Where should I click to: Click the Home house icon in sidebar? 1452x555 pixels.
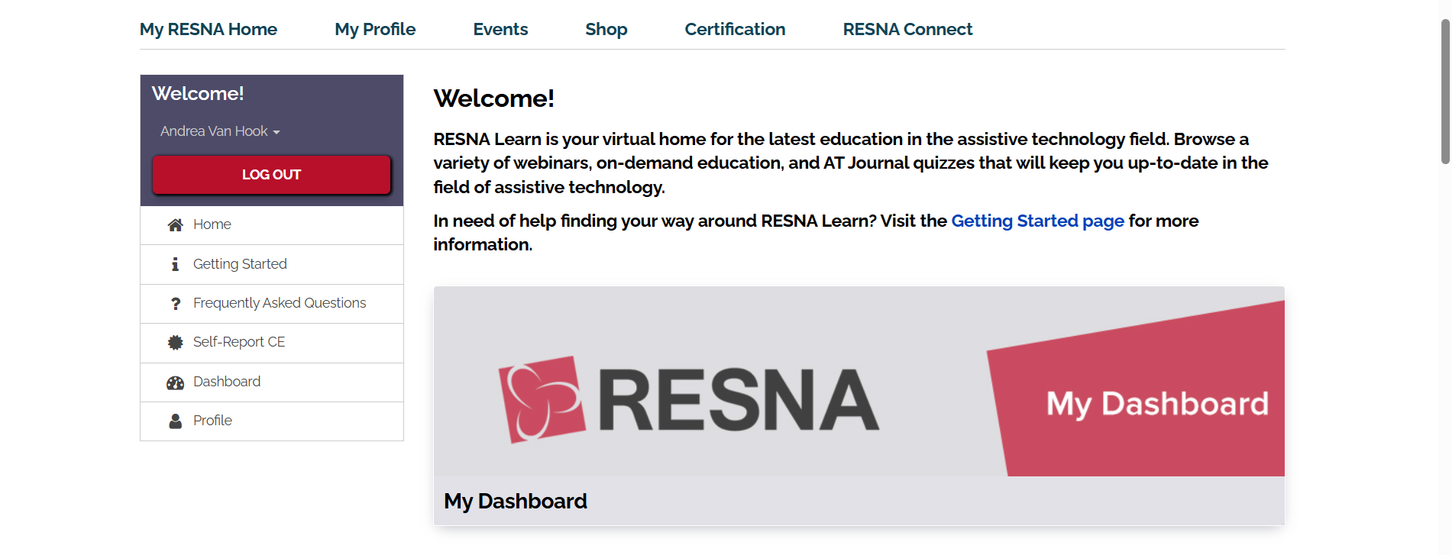click(175, 224)
